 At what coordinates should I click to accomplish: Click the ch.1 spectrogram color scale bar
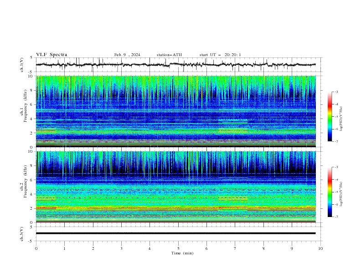tap(330, 117)
